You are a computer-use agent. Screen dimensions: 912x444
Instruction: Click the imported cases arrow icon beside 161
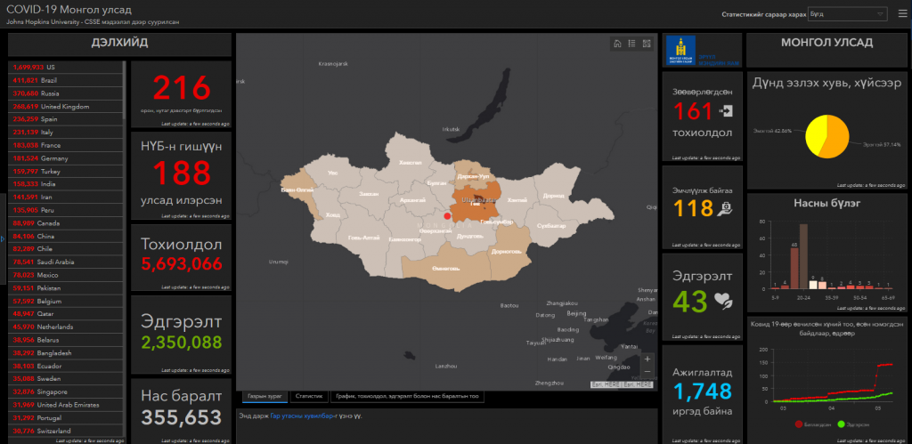[726, 111]
